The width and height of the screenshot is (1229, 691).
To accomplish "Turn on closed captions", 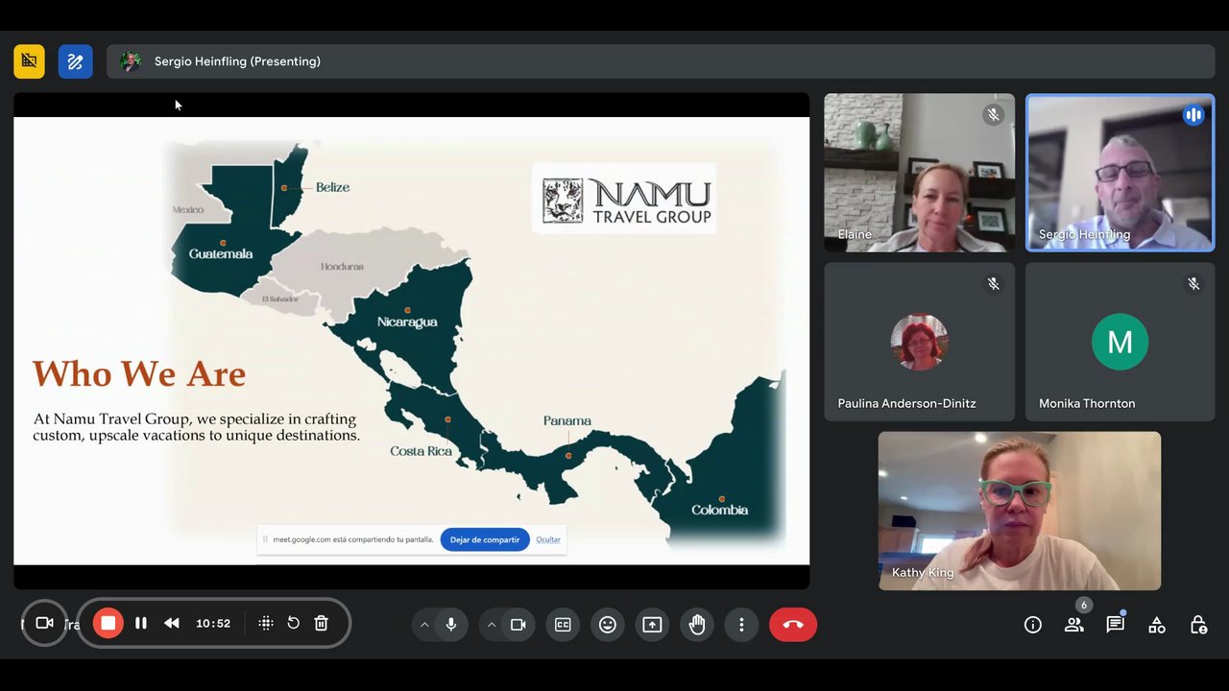I will (x=563, y=625).
